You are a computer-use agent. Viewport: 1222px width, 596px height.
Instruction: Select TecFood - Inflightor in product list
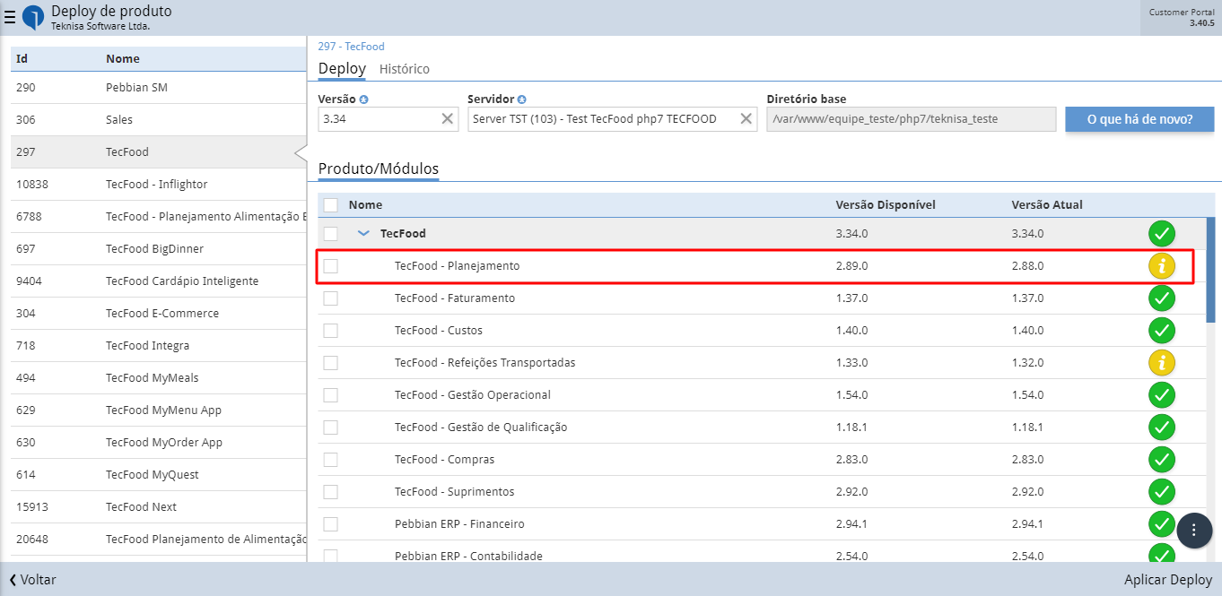pyautogui.click(x=159, y=185)
